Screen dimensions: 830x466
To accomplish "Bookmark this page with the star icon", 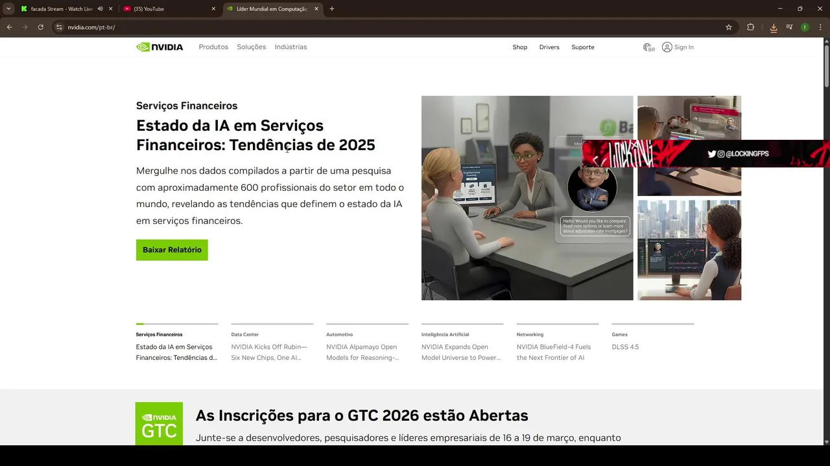I will [x=729, y=27].
